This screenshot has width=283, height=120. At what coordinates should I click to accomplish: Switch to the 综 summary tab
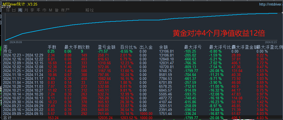coord(8,10)
